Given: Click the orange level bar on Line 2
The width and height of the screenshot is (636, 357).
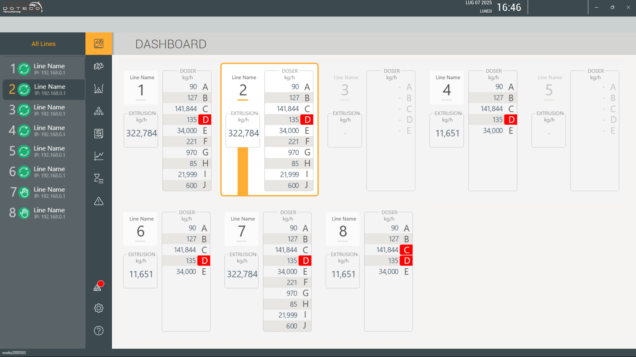Looking at the screenshot, I should tap(243, 171).
